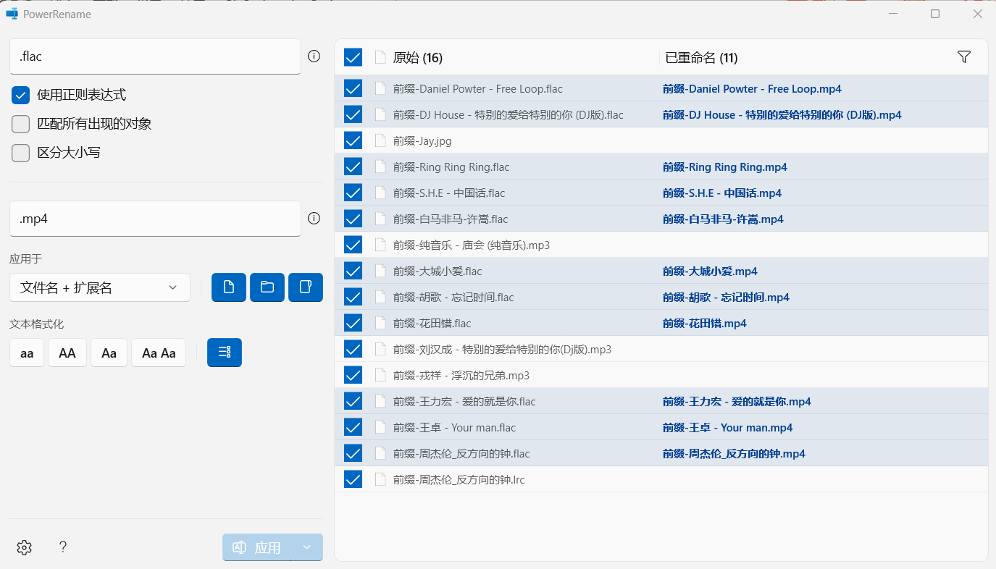Click info icon beside the .flac search field
The width and height of the screenshot is (996, 569).
pyautogui.click(x=314, y=56)
